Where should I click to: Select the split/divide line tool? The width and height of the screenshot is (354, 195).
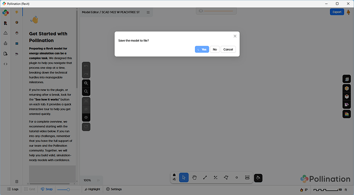click(x=215, y=178)
